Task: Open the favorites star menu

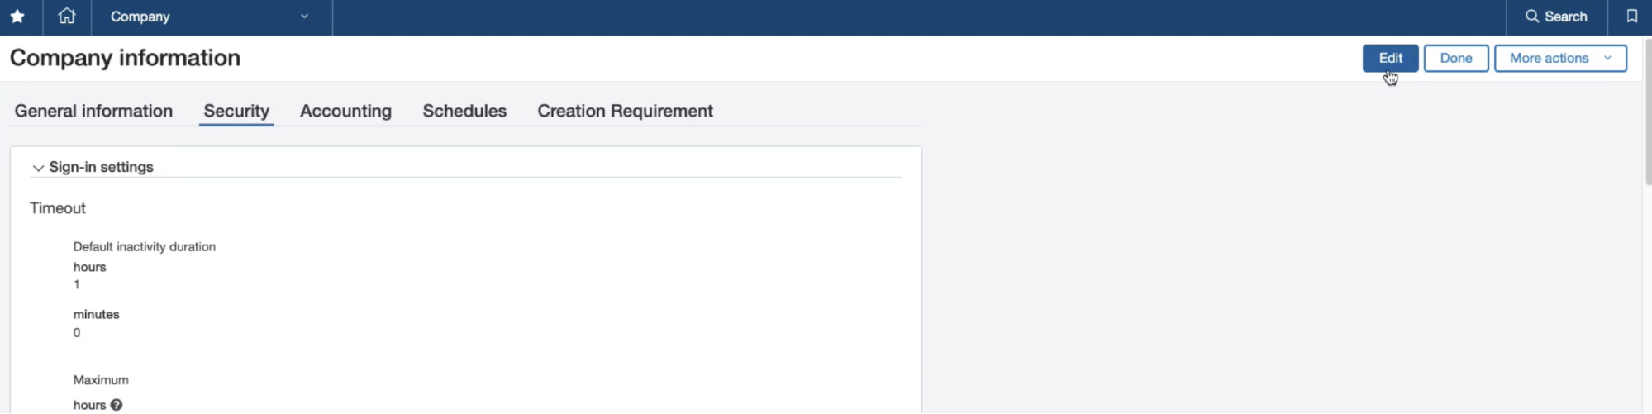Action: click(17, 17)
